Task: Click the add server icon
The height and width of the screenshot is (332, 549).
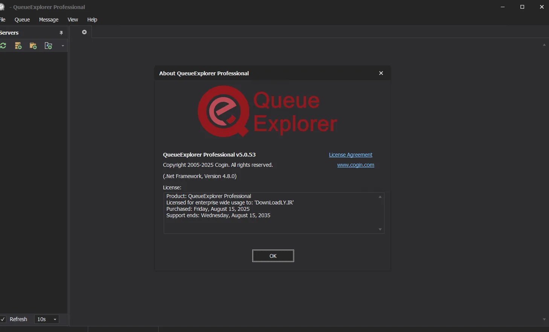Action: click(x=18, y=46)
